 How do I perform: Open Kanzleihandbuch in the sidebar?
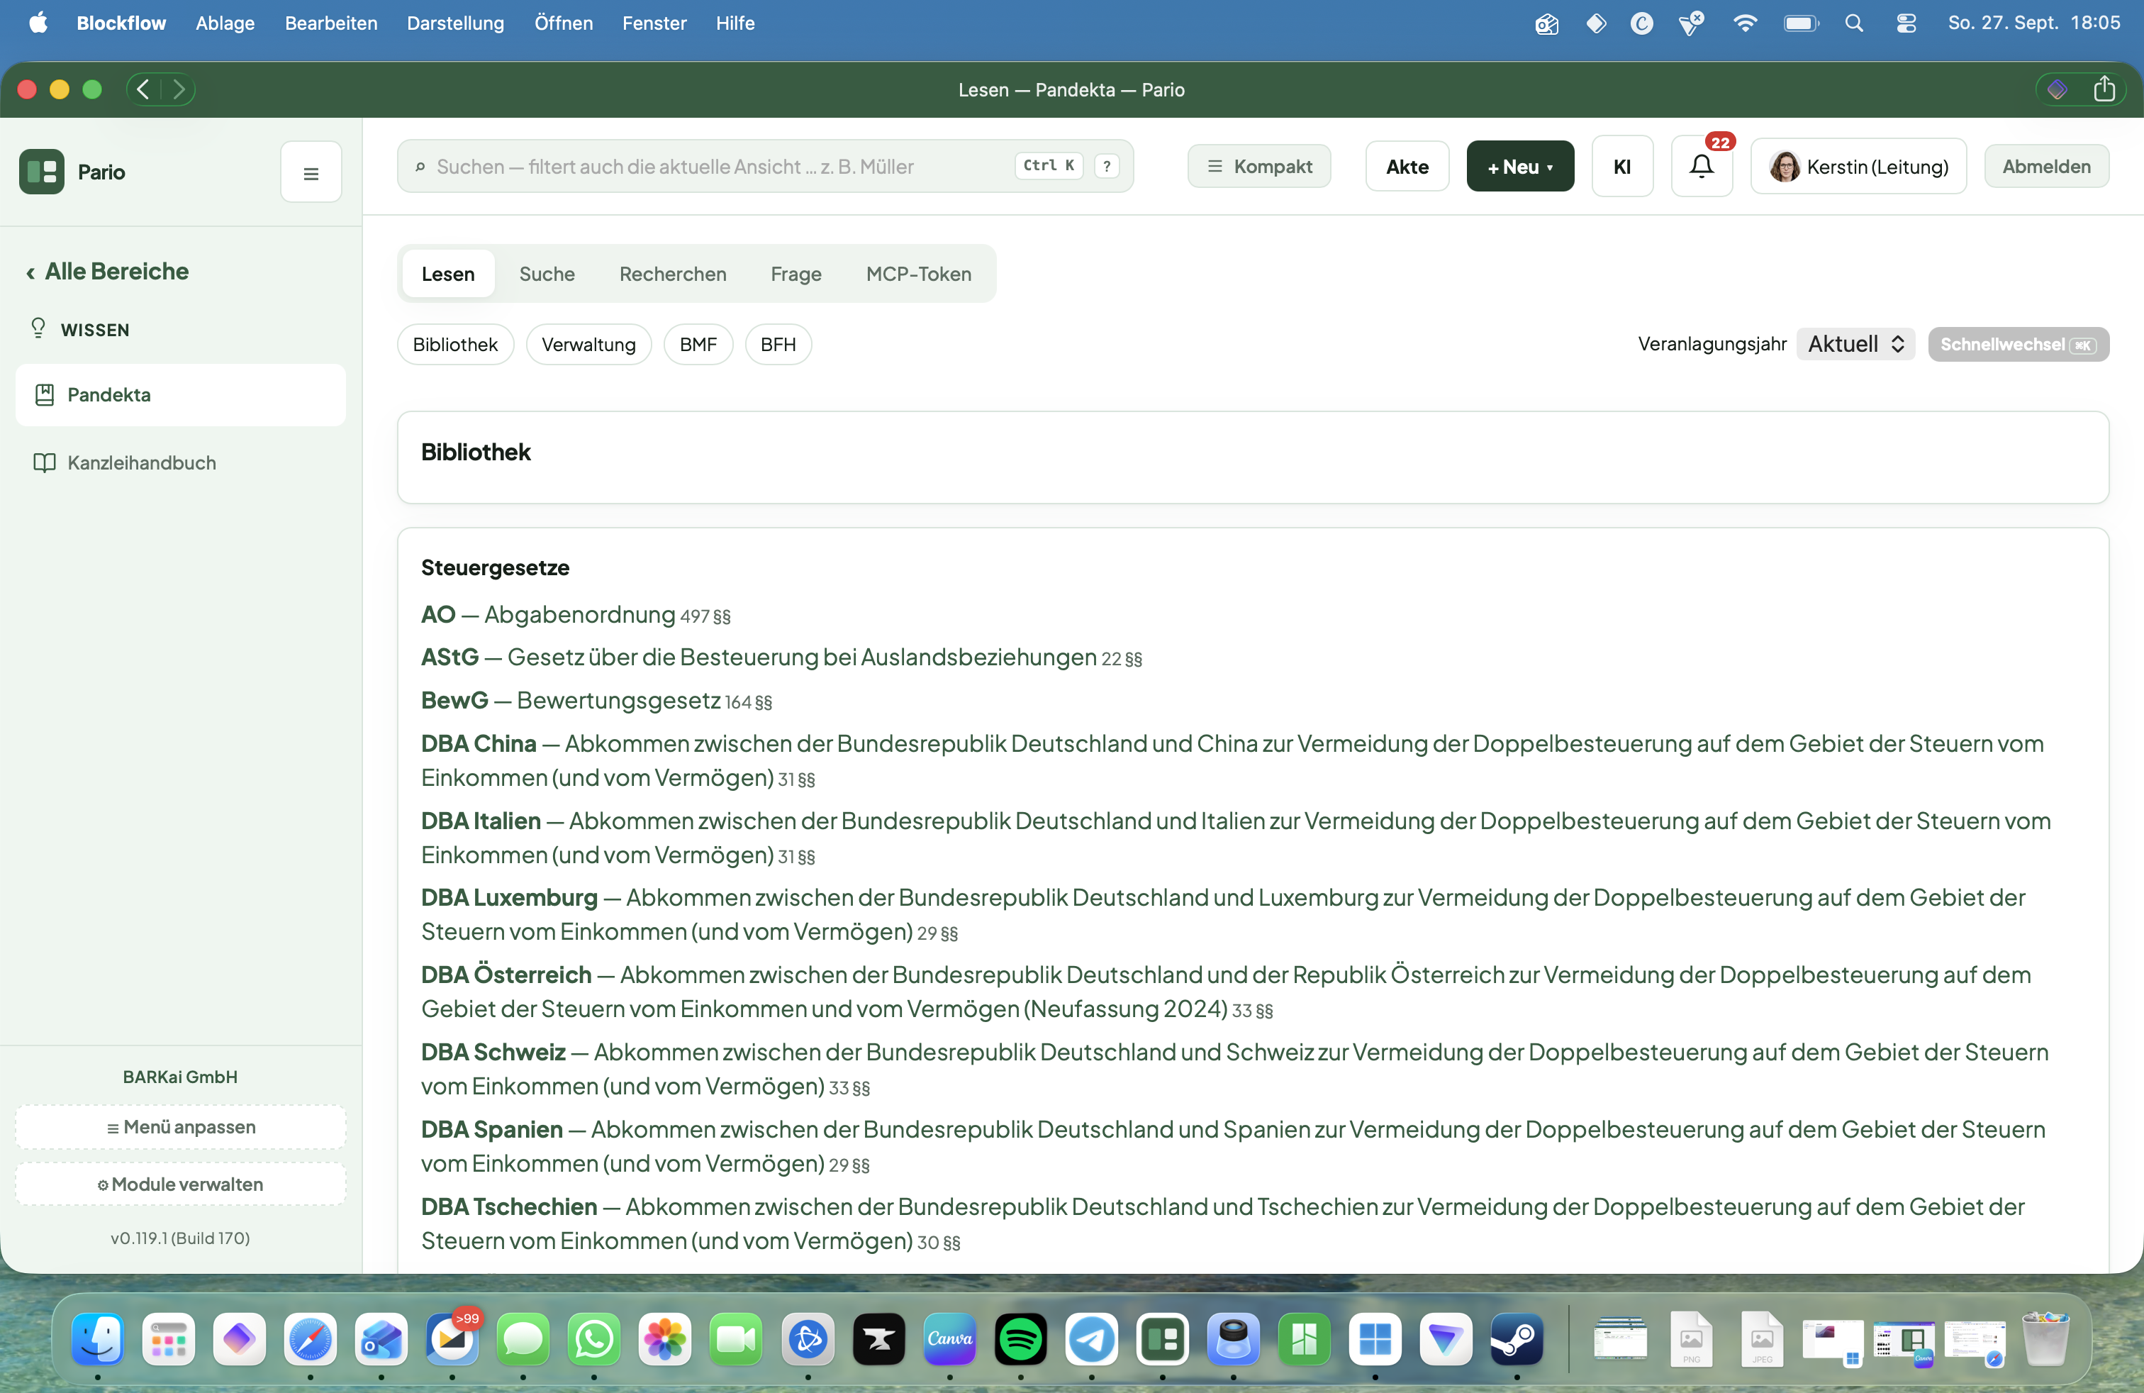coord(181,462)
